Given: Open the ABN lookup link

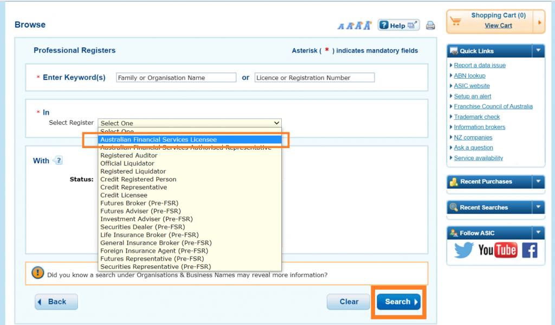Looking at the screenshot, I should [469, 75].
